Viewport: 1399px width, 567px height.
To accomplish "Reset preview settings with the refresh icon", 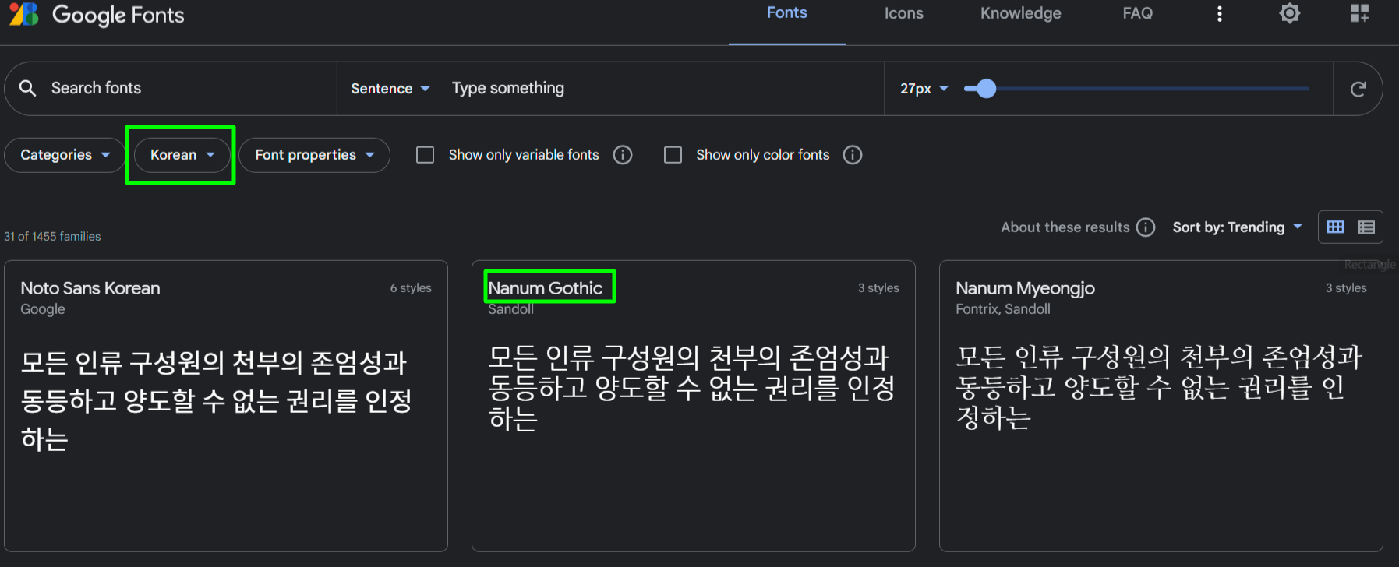I will point(1358,89).
